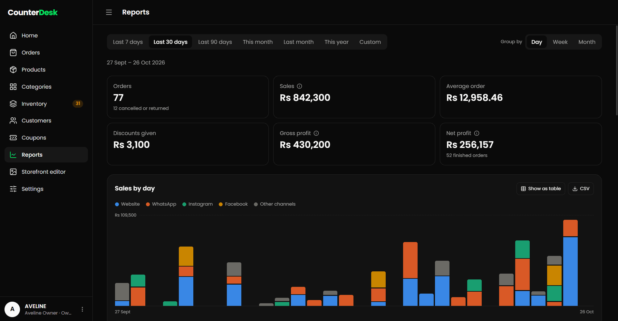
Task: Click the Inventory layers icon
Action: click(x=13, y=104)
